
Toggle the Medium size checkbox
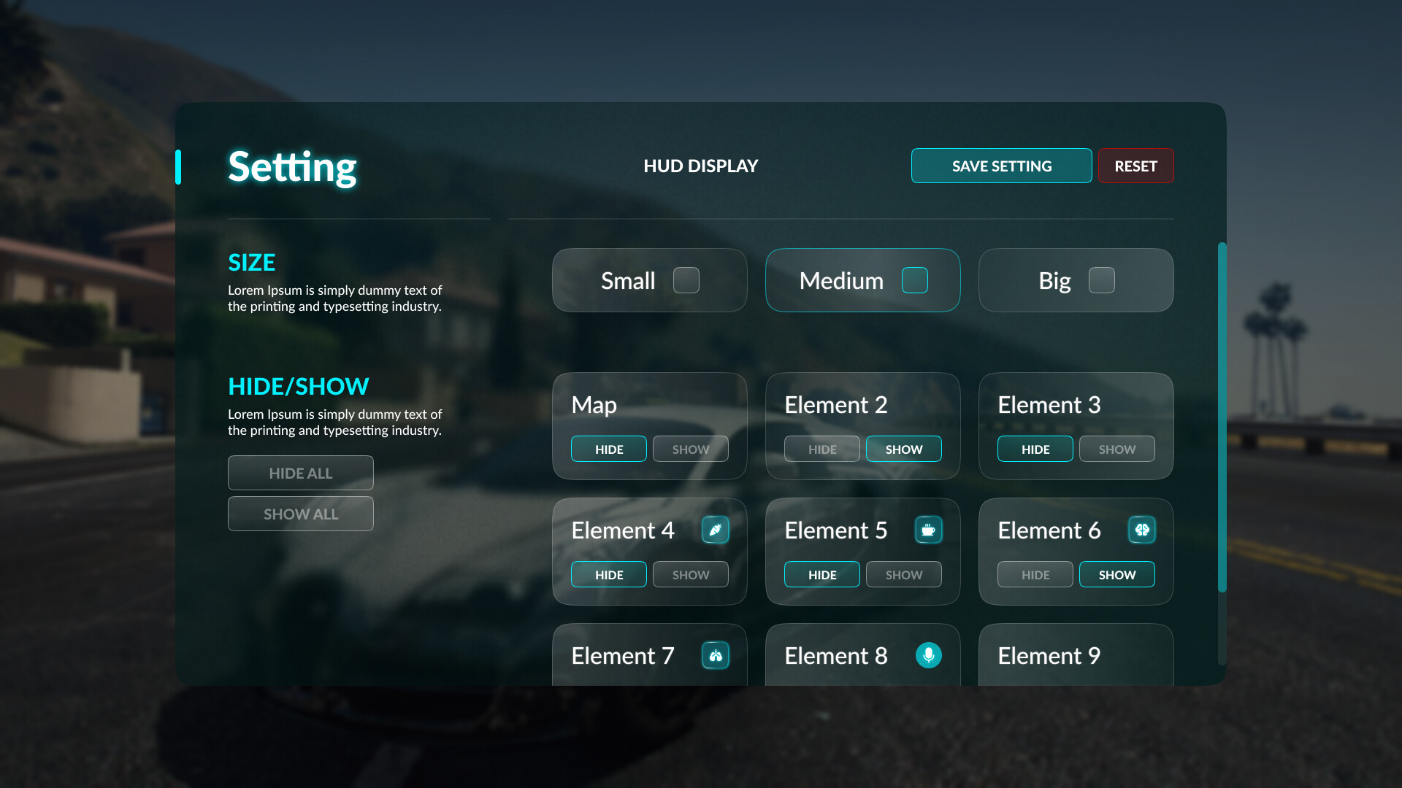(x=914, y=280)
